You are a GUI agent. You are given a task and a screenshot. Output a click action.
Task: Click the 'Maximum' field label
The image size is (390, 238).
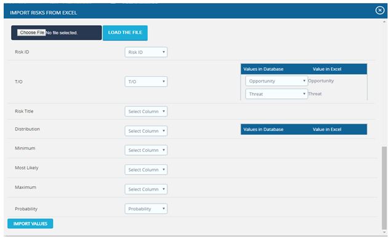click(26, 187)
